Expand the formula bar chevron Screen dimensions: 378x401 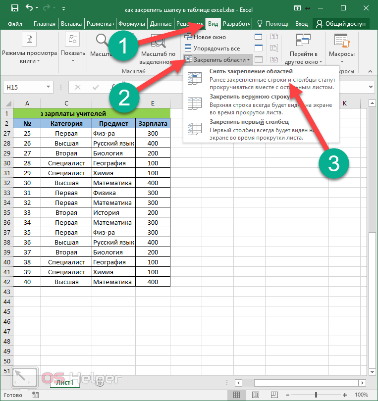click(371, 87)
